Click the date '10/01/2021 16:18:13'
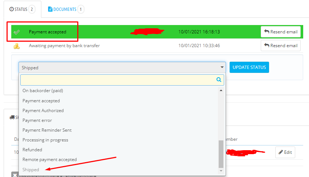This screenshot has height=177, width=309. click(199, 32)
